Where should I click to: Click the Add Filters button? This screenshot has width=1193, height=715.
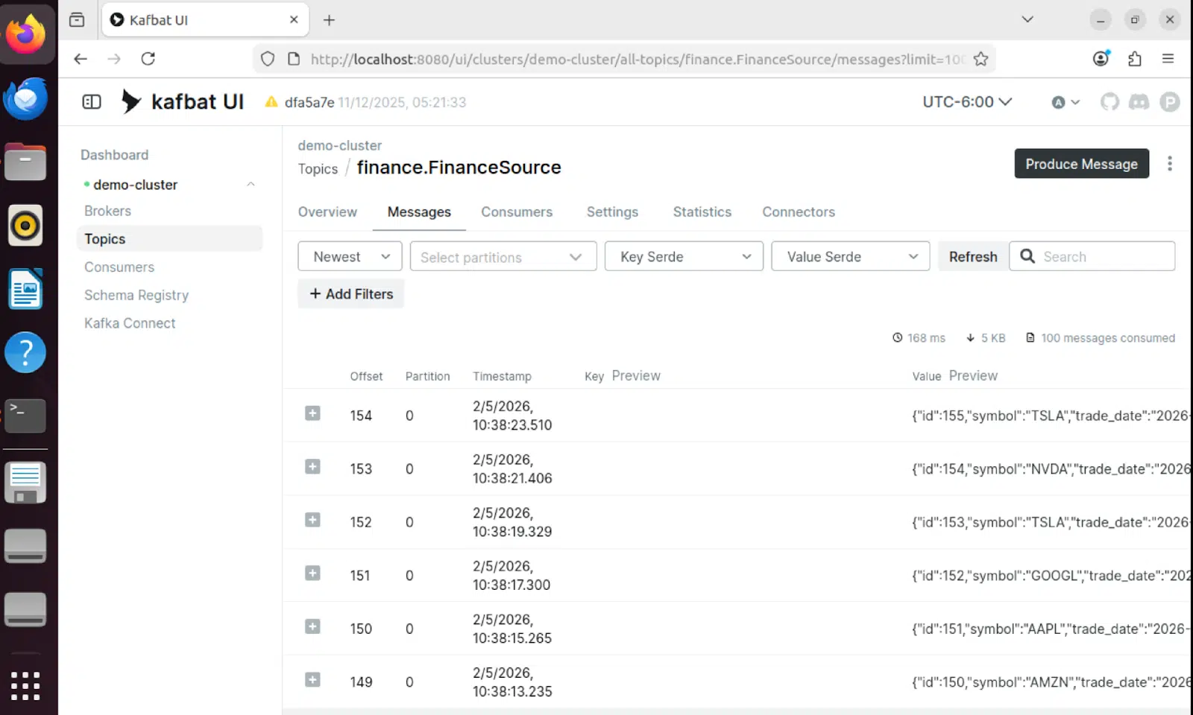[x=350, y=293]
